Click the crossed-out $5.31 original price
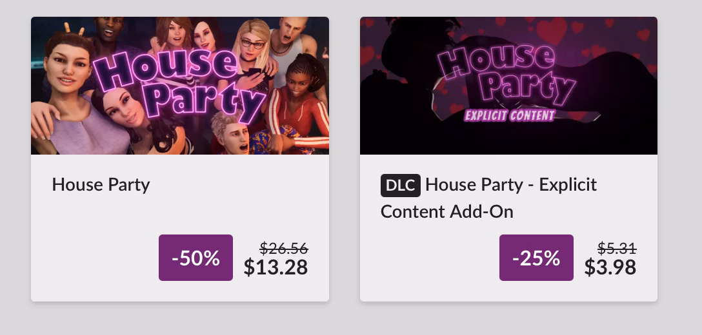Viewport: 702px width, 335px height. (x=617, y=248)
